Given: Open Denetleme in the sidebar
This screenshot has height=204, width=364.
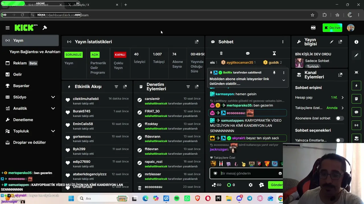Looking at the screenshot, I should (x=30, y=120).
